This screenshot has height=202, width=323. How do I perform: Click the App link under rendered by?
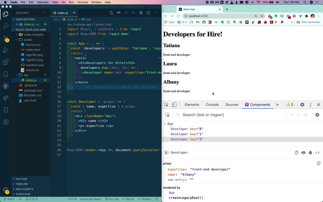tap(172, 193)
